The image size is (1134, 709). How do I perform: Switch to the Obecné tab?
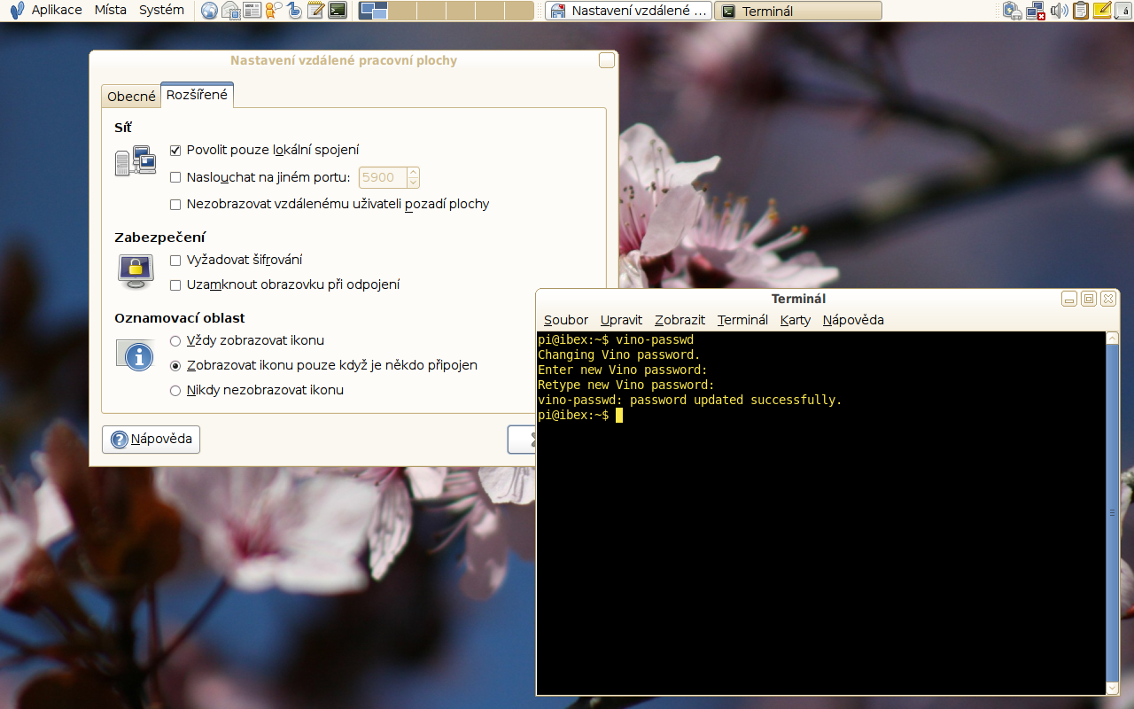pos(131,97)
